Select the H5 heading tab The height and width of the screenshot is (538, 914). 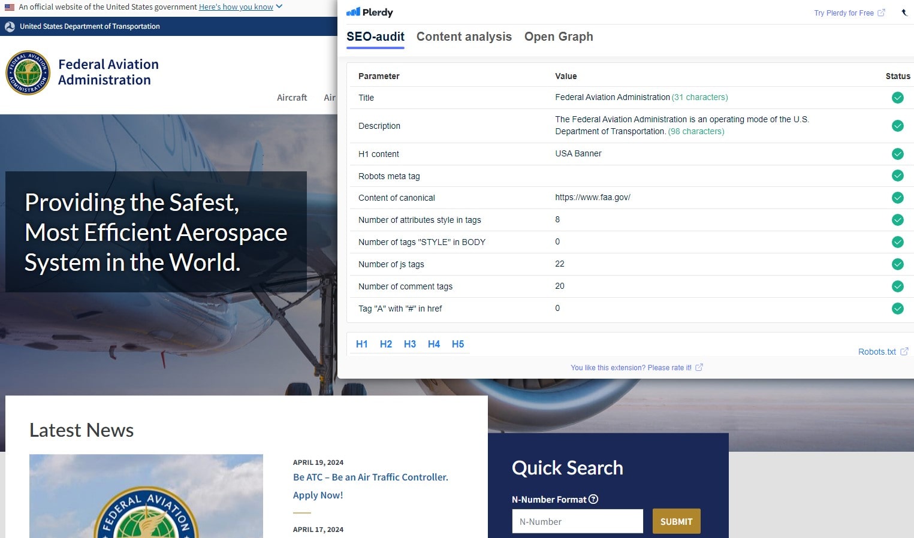point(458,344)
